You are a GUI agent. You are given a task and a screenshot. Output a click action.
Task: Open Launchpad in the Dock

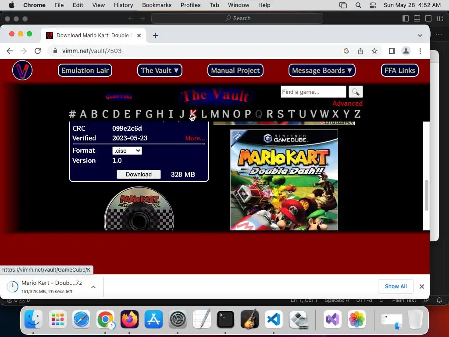(x=57, y=319)
